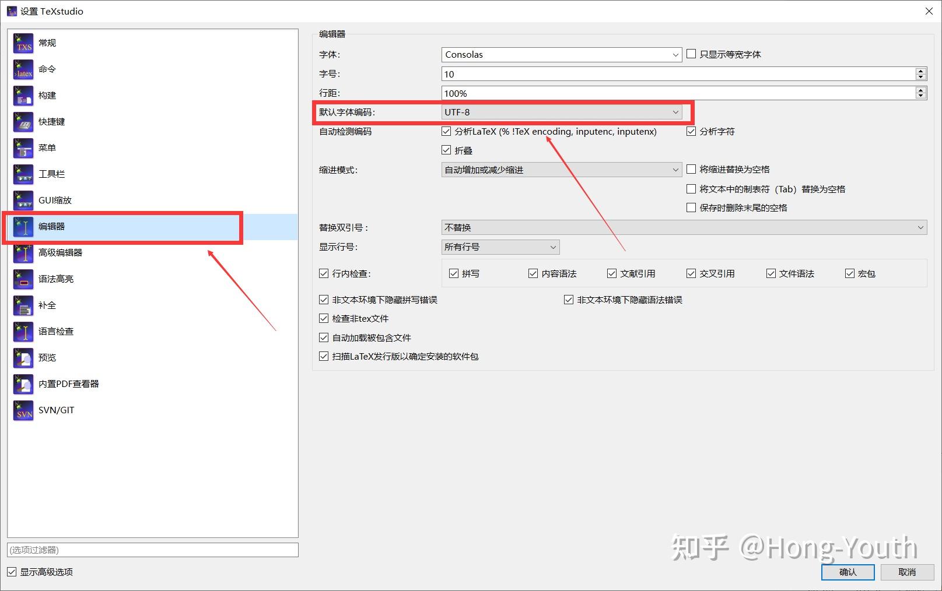The width and height of the screenshot is (942, 591).
Task: Select the 语法高亮 (Syntax Highlighting) icon
Action: [x=57, y=279]
